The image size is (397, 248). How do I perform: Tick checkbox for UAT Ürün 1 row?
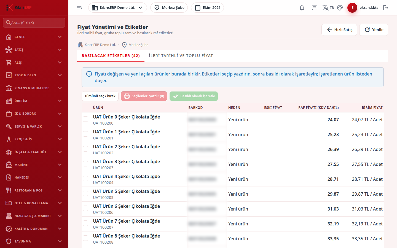pyautogui.click(x=85, y=134)
